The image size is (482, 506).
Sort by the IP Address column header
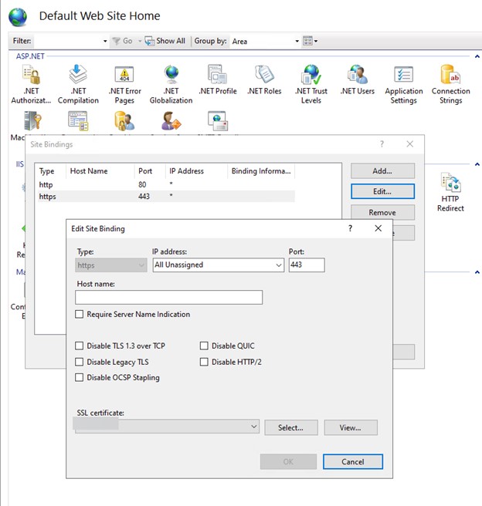[196, 171]
